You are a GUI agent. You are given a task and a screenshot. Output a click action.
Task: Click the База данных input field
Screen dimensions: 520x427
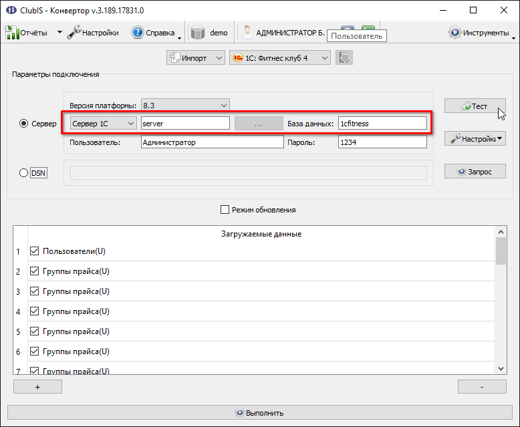point(382,124)
